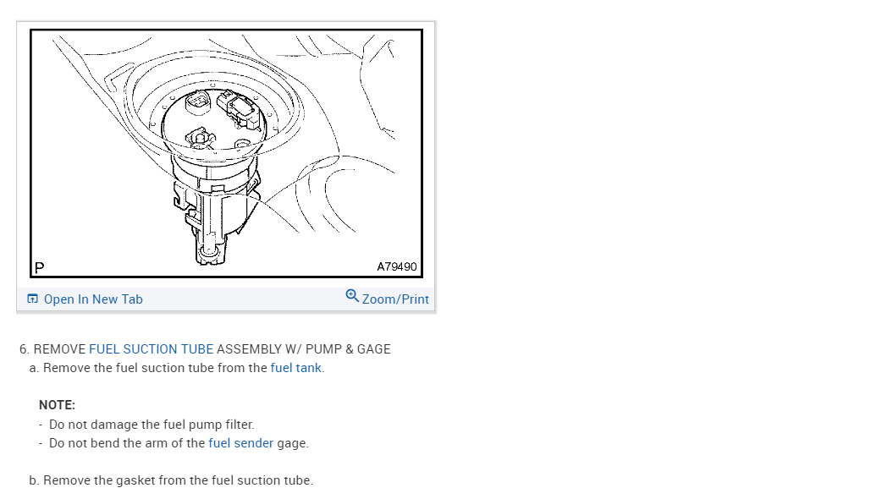
Task: Click step a Remove the fuel suction tube text
Action: [177, 368]
